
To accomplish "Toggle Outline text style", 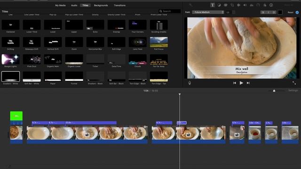I will (x=274, y=12).
